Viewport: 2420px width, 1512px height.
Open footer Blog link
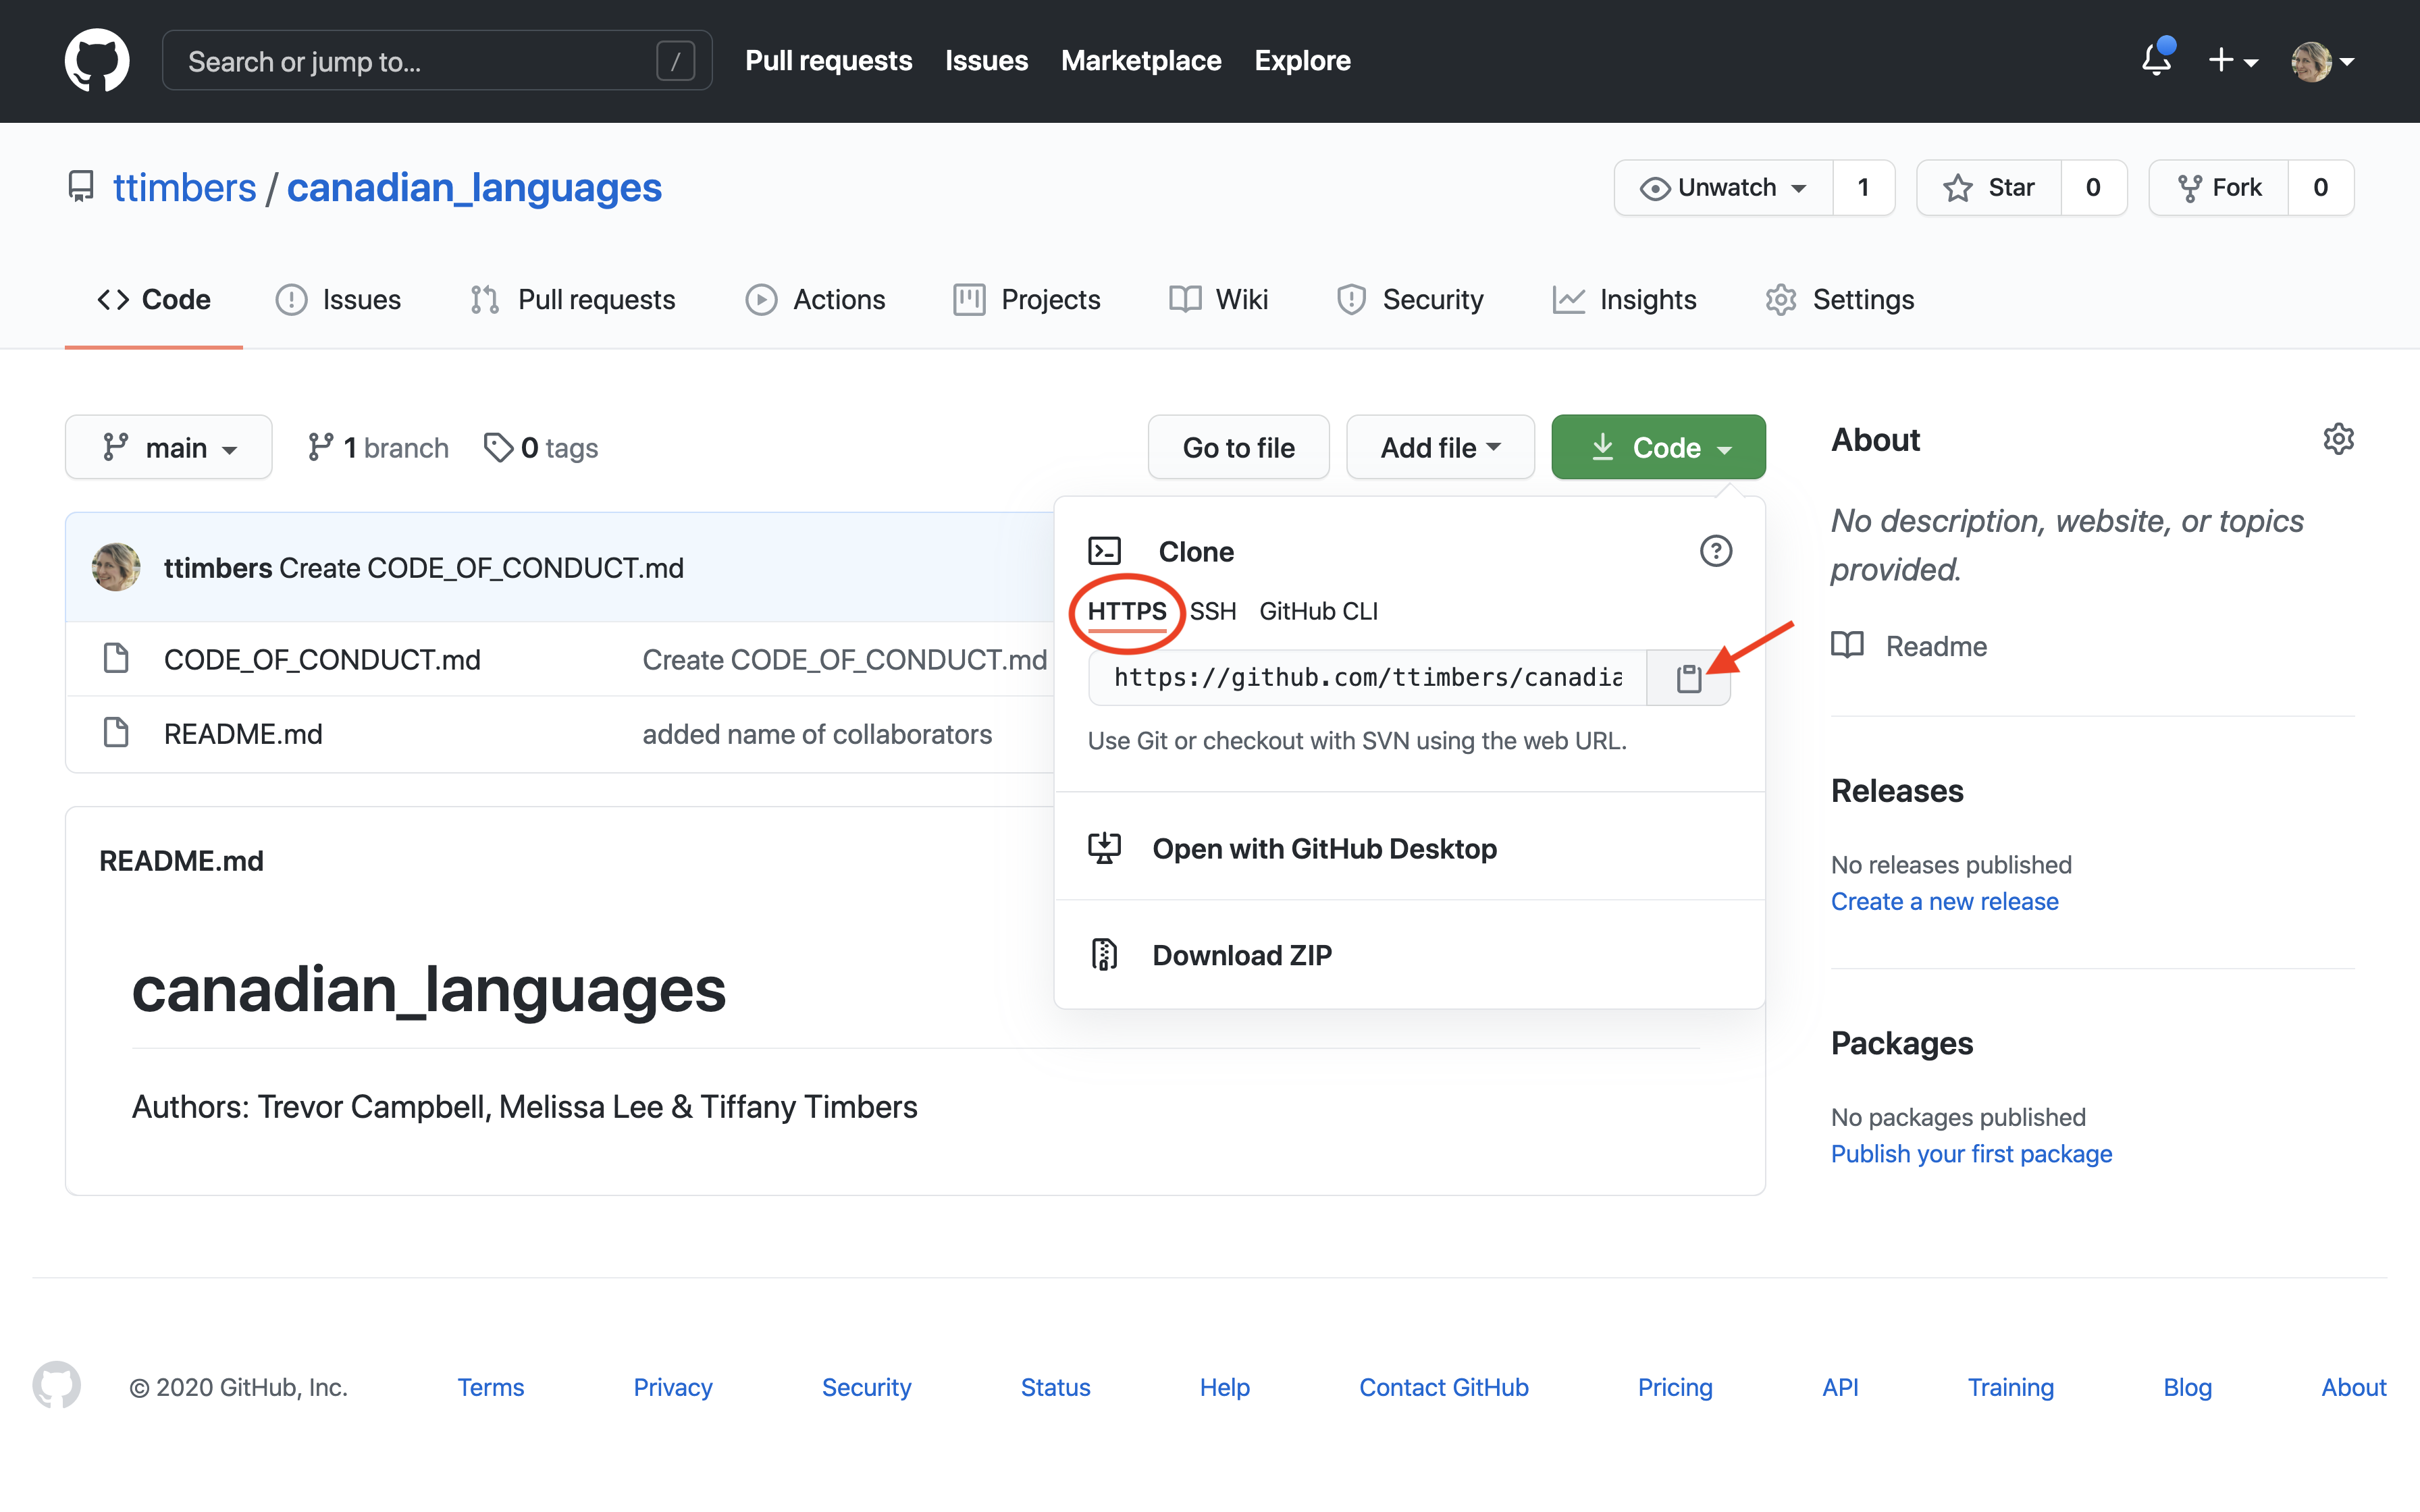[x=2187, y=1388]
